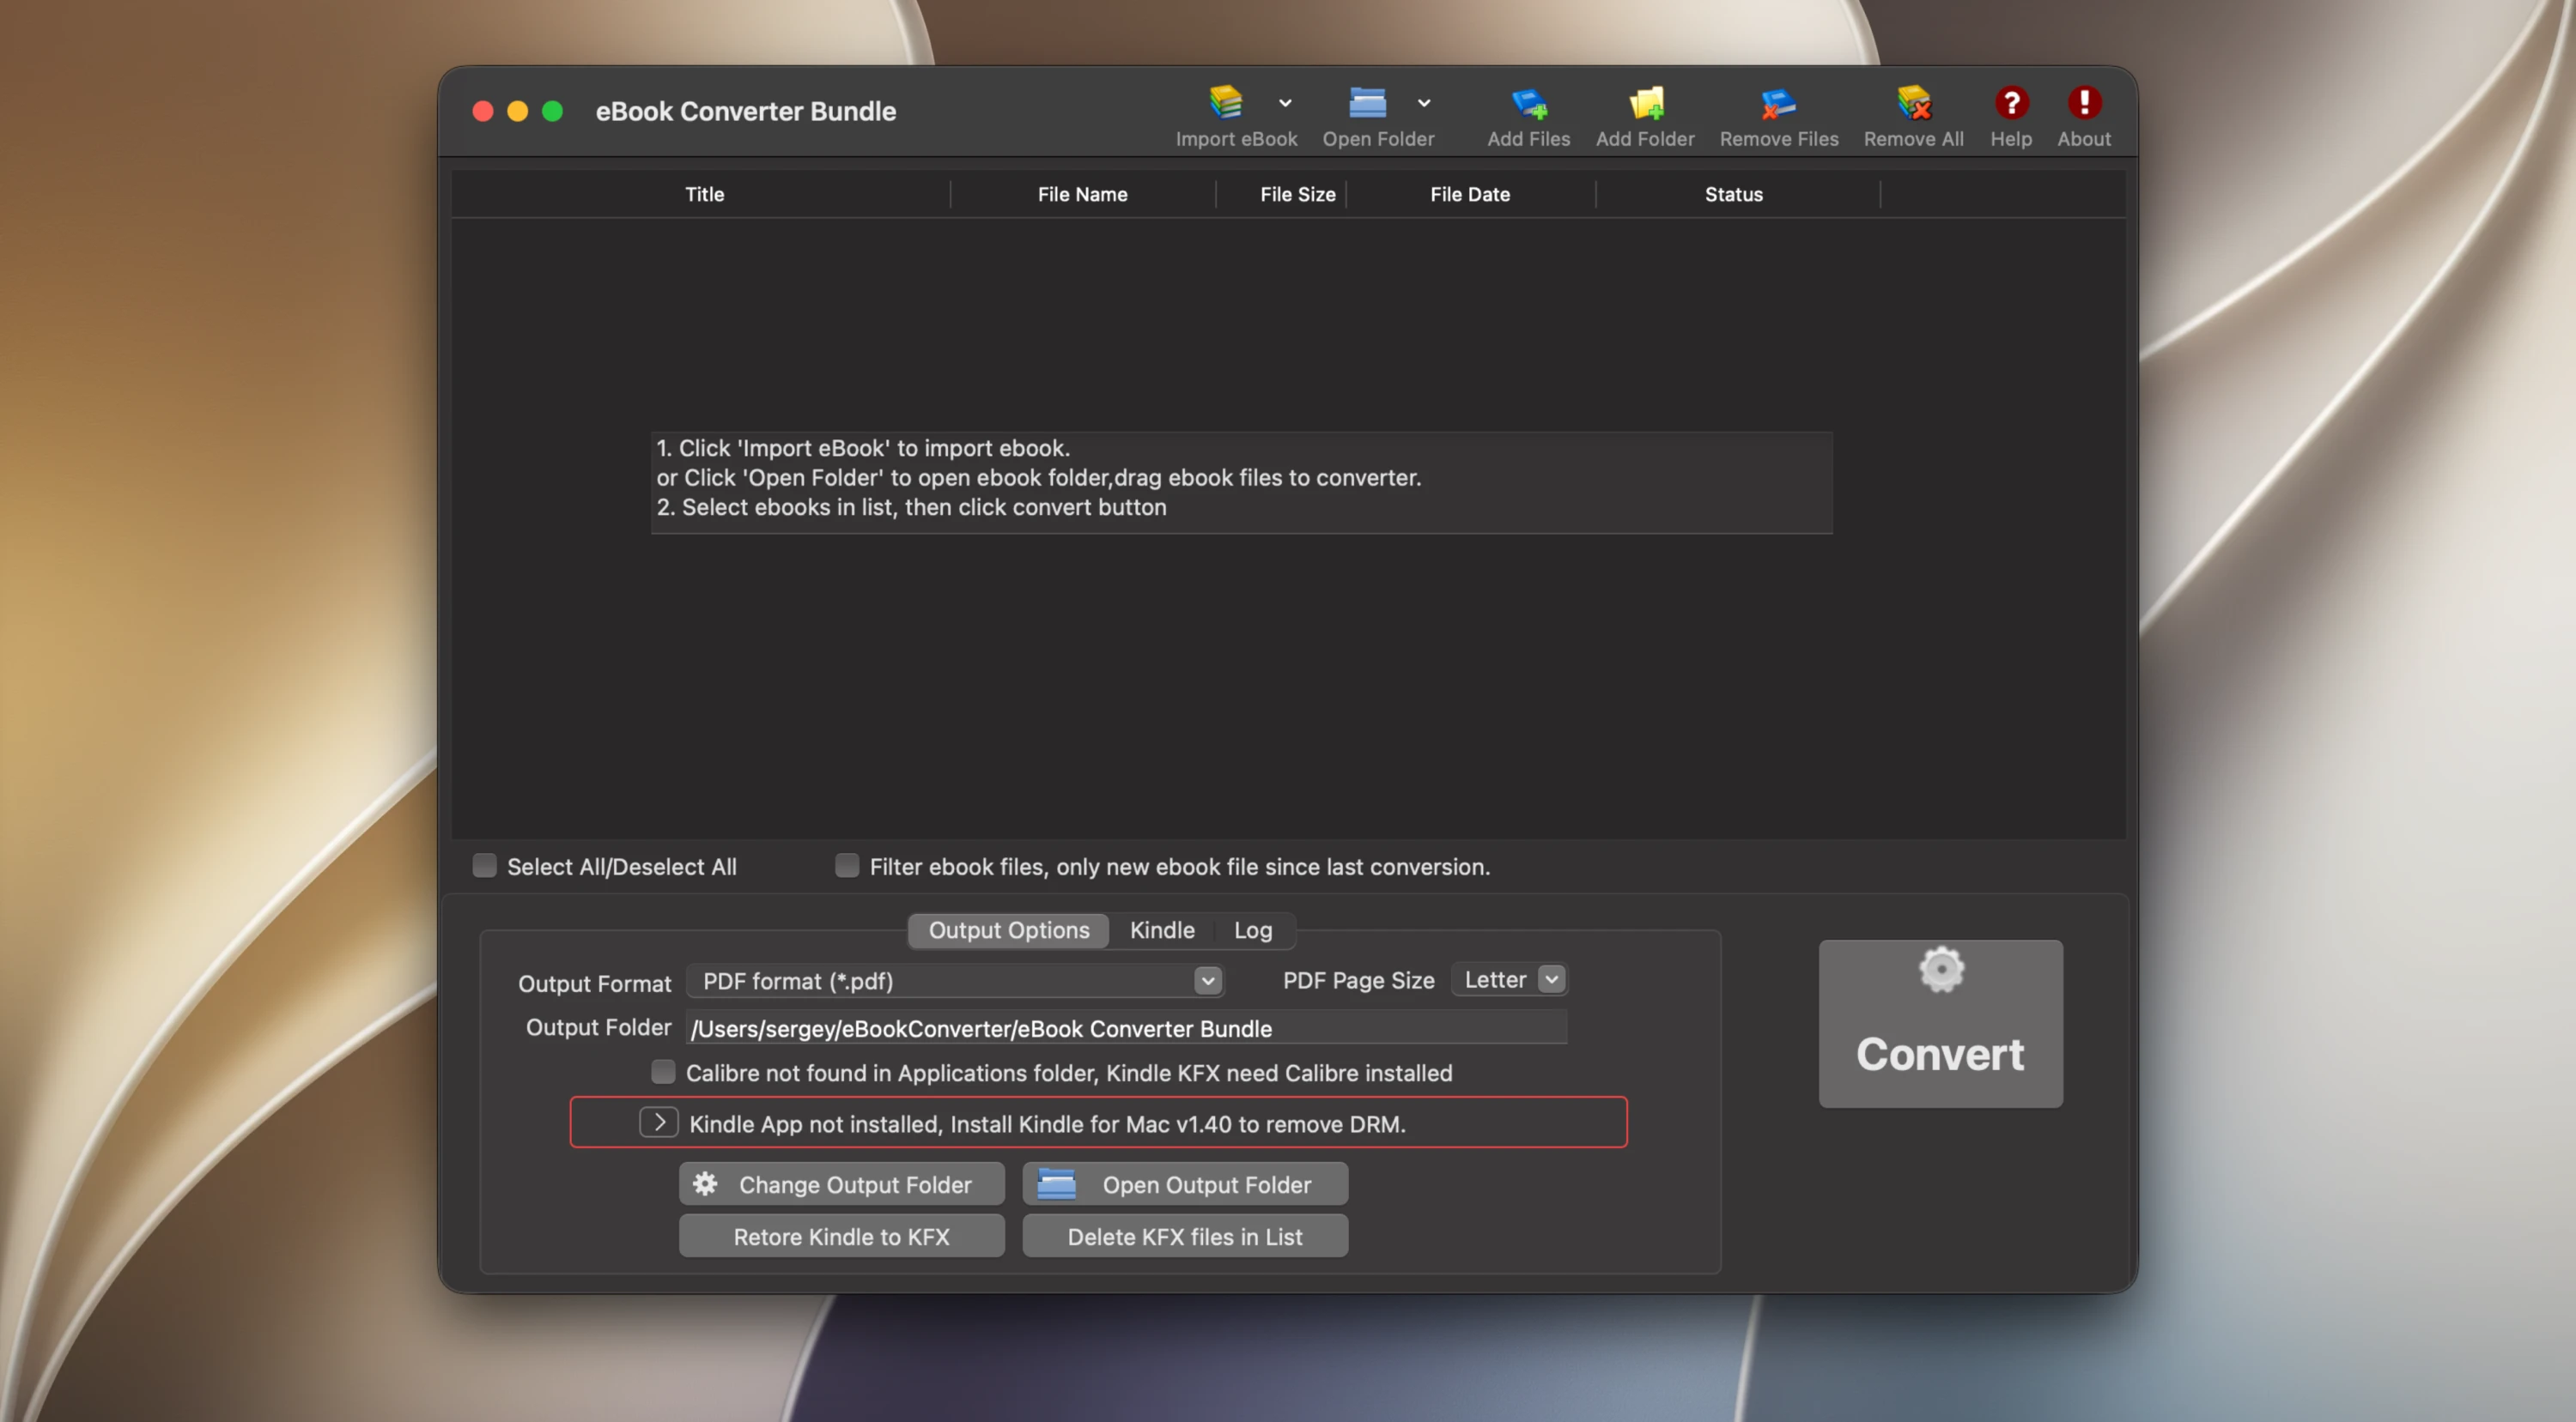Click the Delete KFX files in List button
This screenshot has width=2576, height=1422.
coord(1185,1236)
